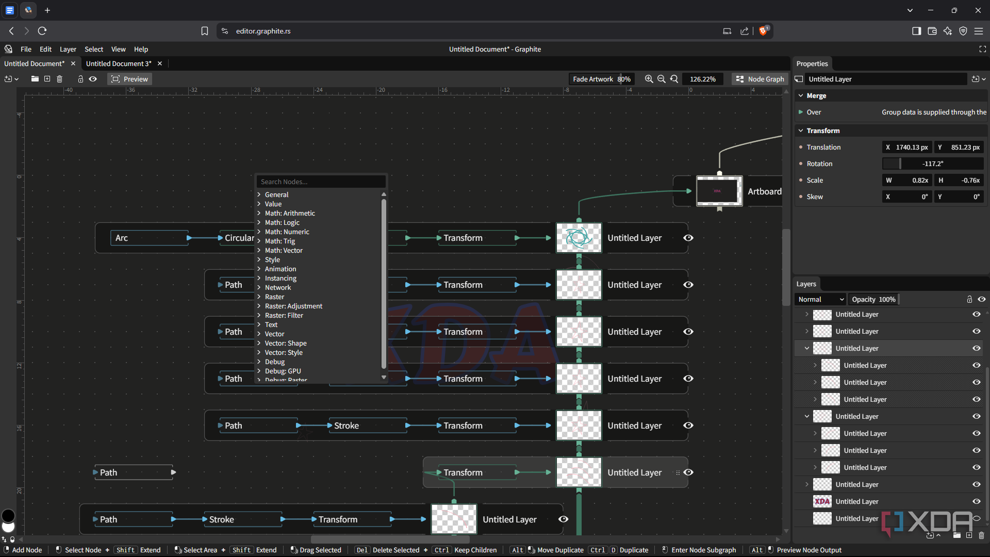This screenshot has width=990, height=557.
Task: Toggle eye of highlighted layer in Layers panel
Action: 977,348
